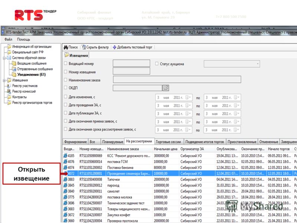297x223 pixels.
Task: Click the icon of Уведомления (61)
Action: click(14, 75)
